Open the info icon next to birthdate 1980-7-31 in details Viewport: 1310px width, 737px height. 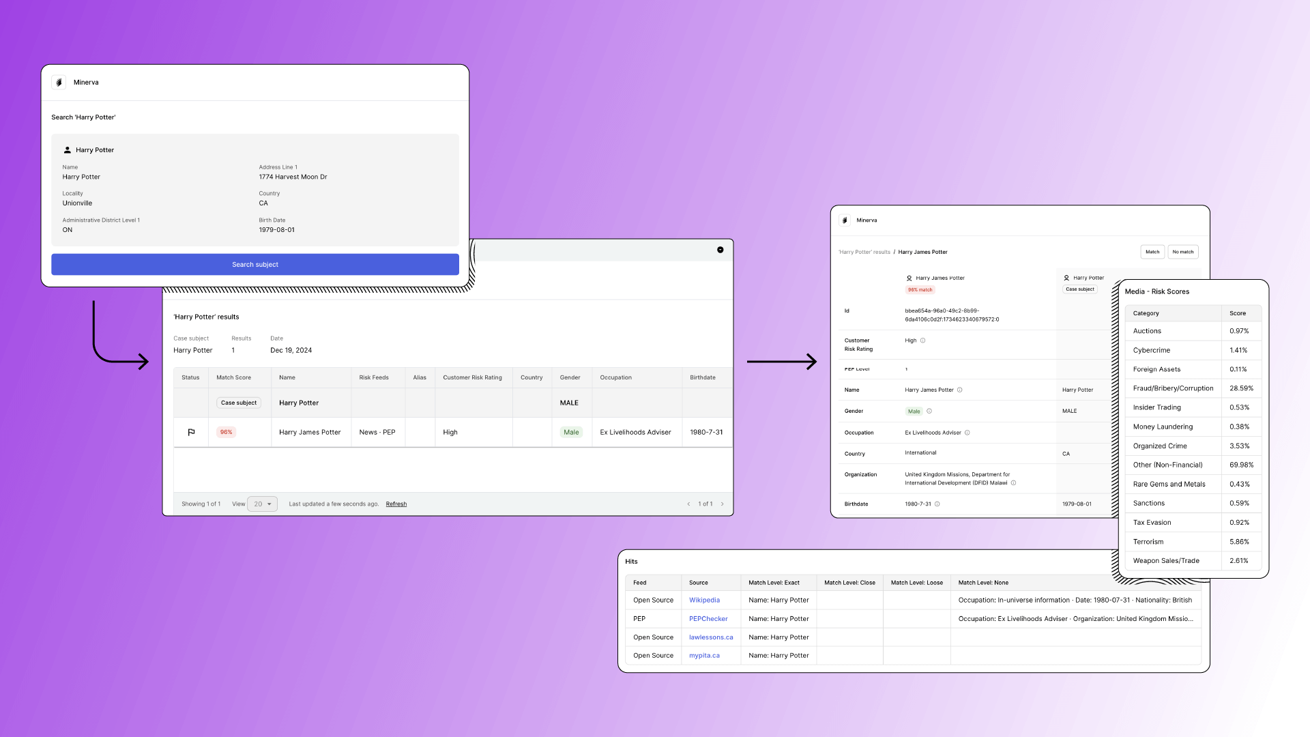937,504
